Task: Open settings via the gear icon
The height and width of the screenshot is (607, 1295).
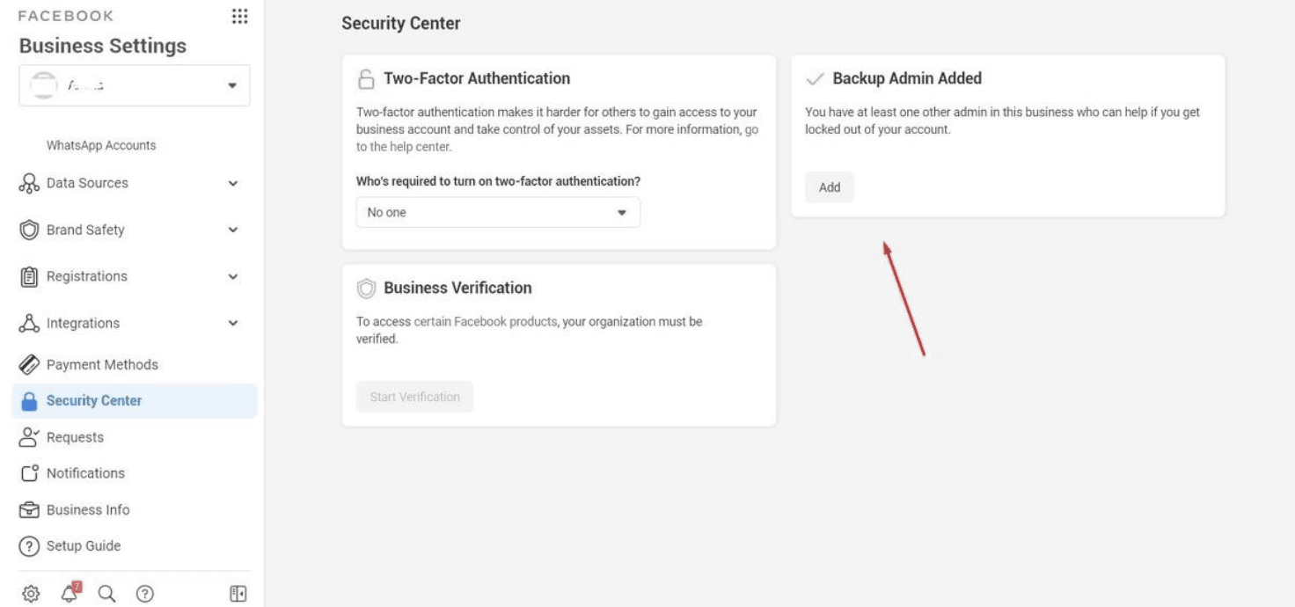Action: click(x=31, y=594)
